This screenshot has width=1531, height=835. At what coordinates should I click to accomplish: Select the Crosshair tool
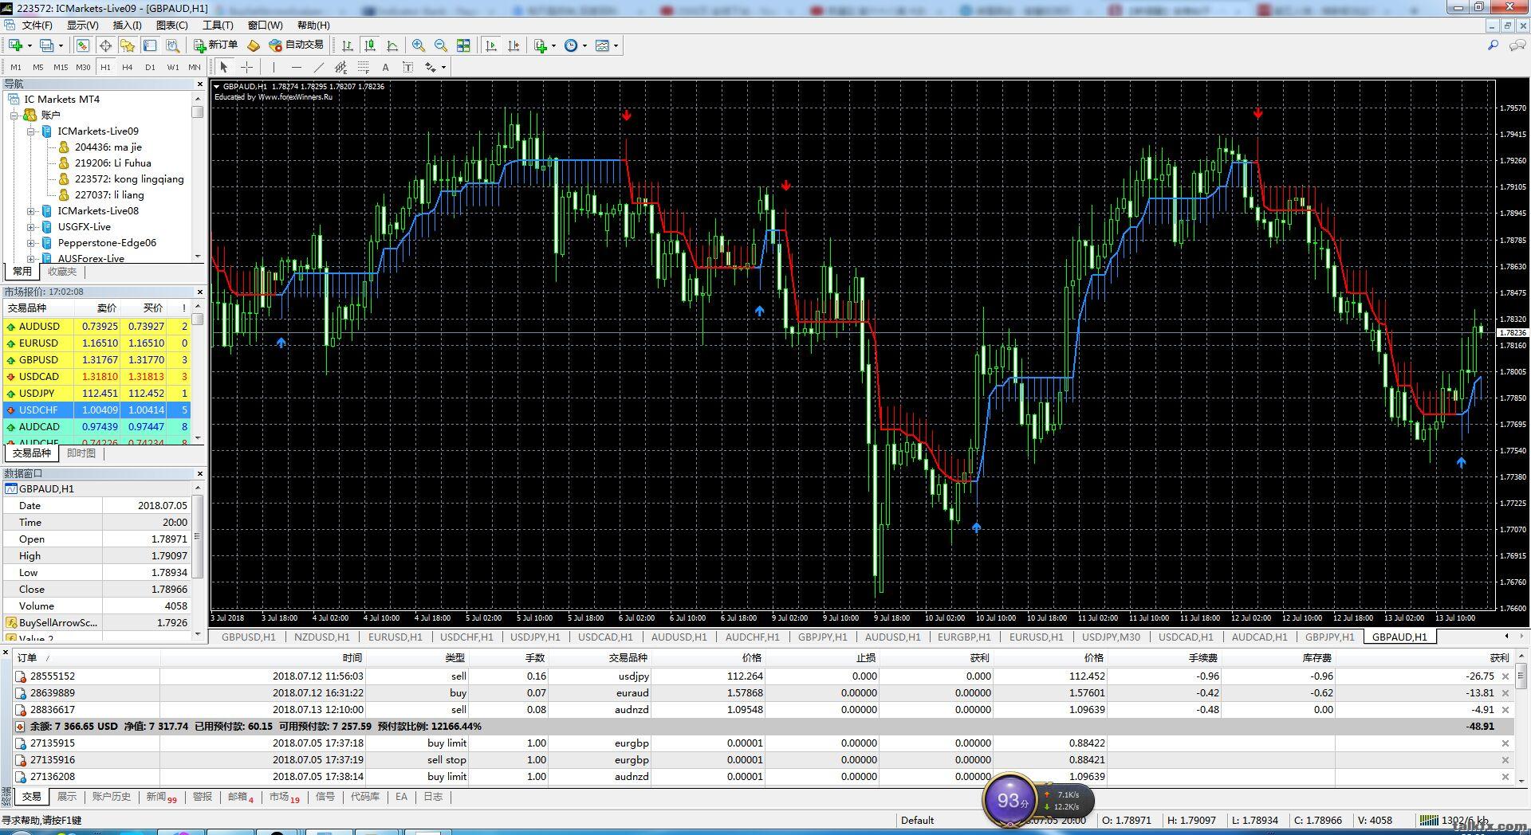[x=247, y=67]
